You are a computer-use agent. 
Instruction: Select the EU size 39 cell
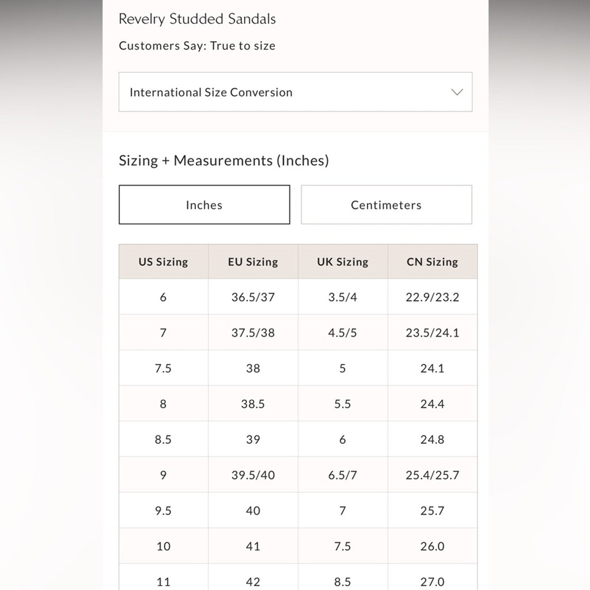click(x=253, y=440)
